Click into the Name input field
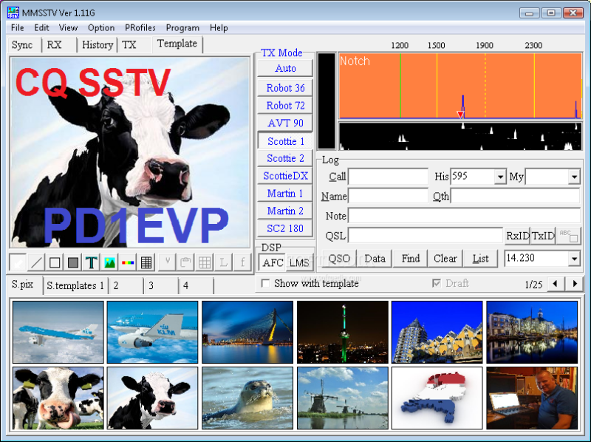591x442 pixels. point(388,196)
